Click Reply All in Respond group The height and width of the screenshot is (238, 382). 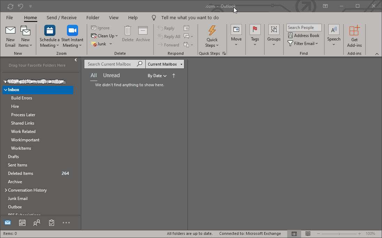(x=169, y=36)
